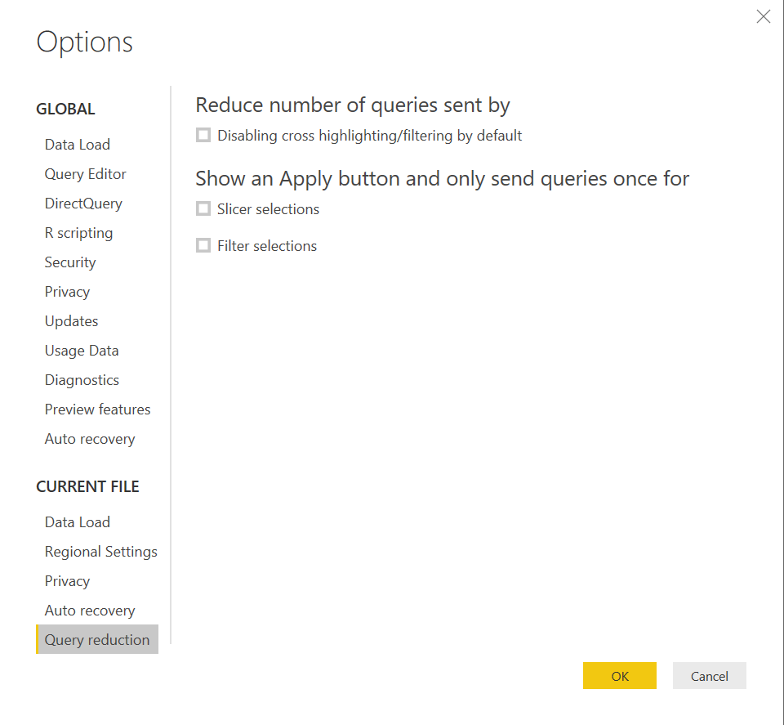This screenshot has height=725, width=784.
Task: Open the Query Editor settings page
Action: tap(85, 173)
